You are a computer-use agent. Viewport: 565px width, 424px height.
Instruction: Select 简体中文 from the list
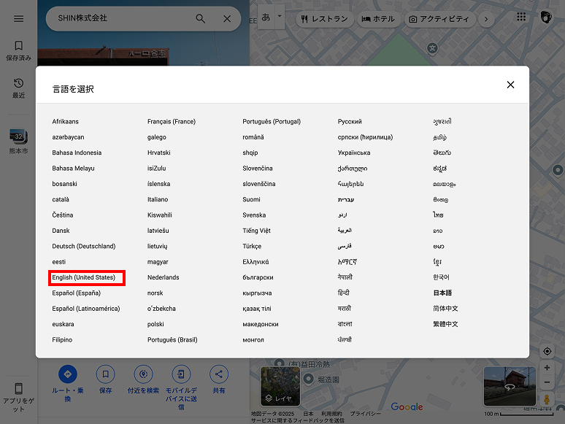click(x=445, y=309)
